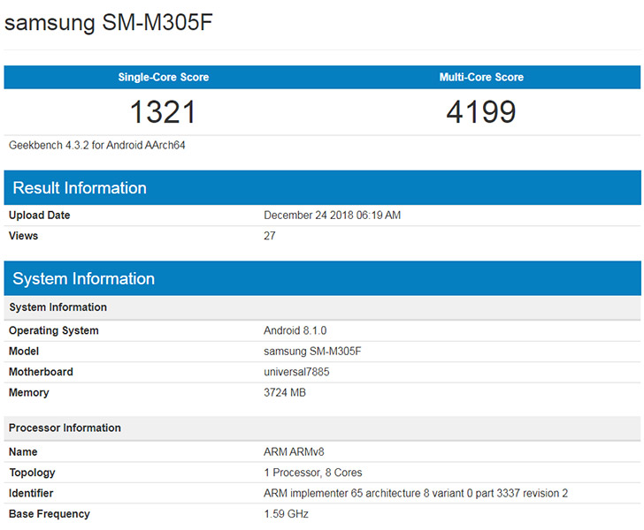Select the single-core score value 1321

click(163, 112)
